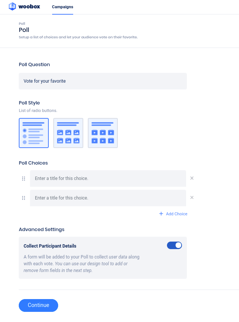This screenshot has width=239, height=322.
Task: Edit the Poll Question text field
Action: click(x=102, y=81)
